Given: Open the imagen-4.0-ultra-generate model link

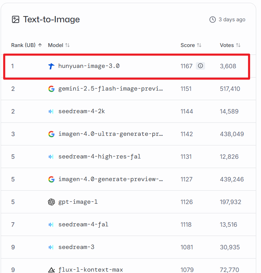Looking at the screenshot, I should (x=110, y=134).
